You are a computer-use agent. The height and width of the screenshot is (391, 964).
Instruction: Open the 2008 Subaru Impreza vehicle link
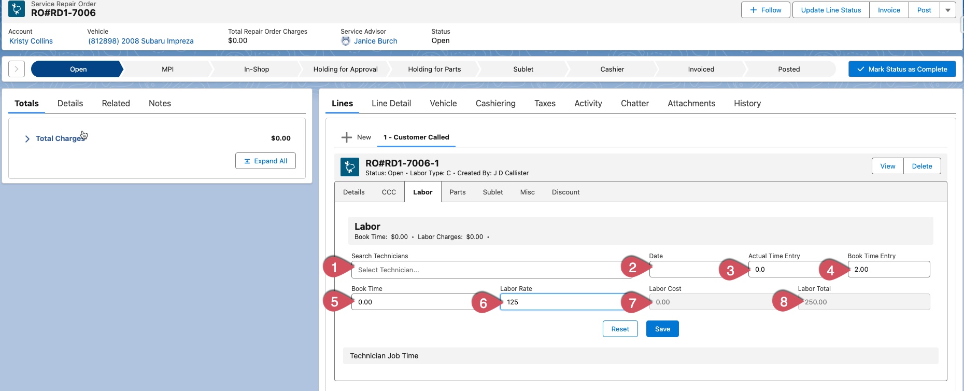141,41
